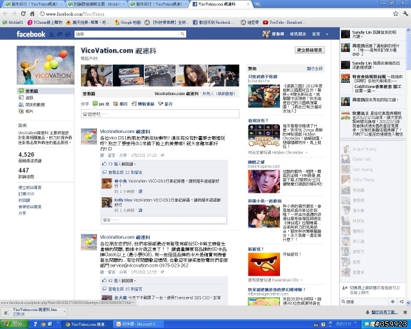Click the Facebook search input field
This screenshot has height=329, width=411.
[127, 34]
